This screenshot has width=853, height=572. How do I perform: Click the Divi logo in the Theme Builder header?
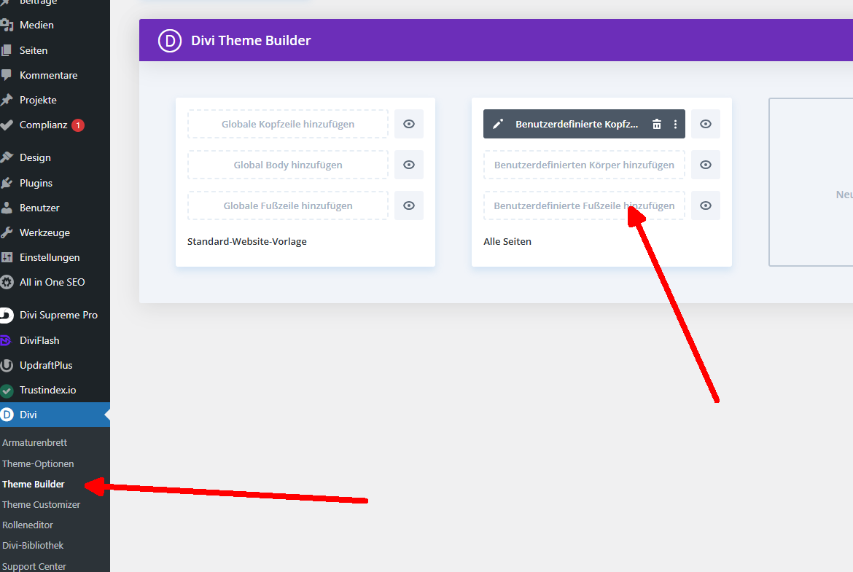pos(170,41)
